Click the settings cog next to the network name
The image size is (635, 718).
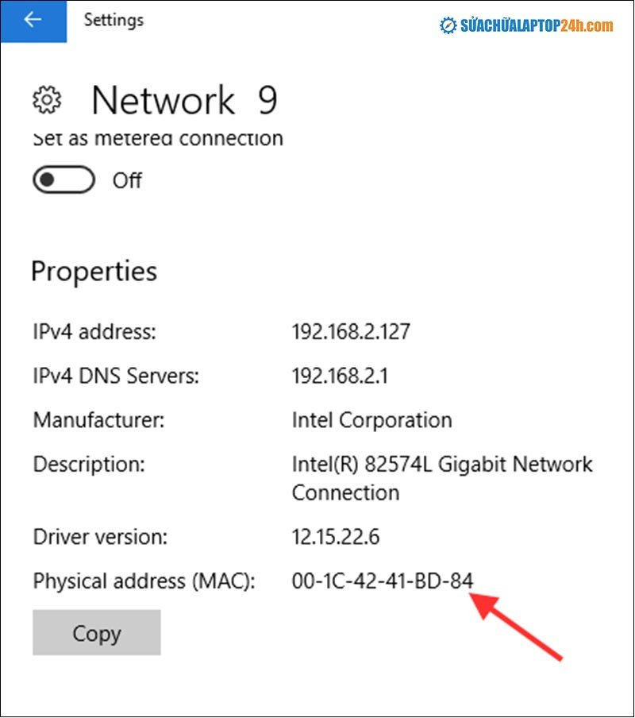point(46,99)
